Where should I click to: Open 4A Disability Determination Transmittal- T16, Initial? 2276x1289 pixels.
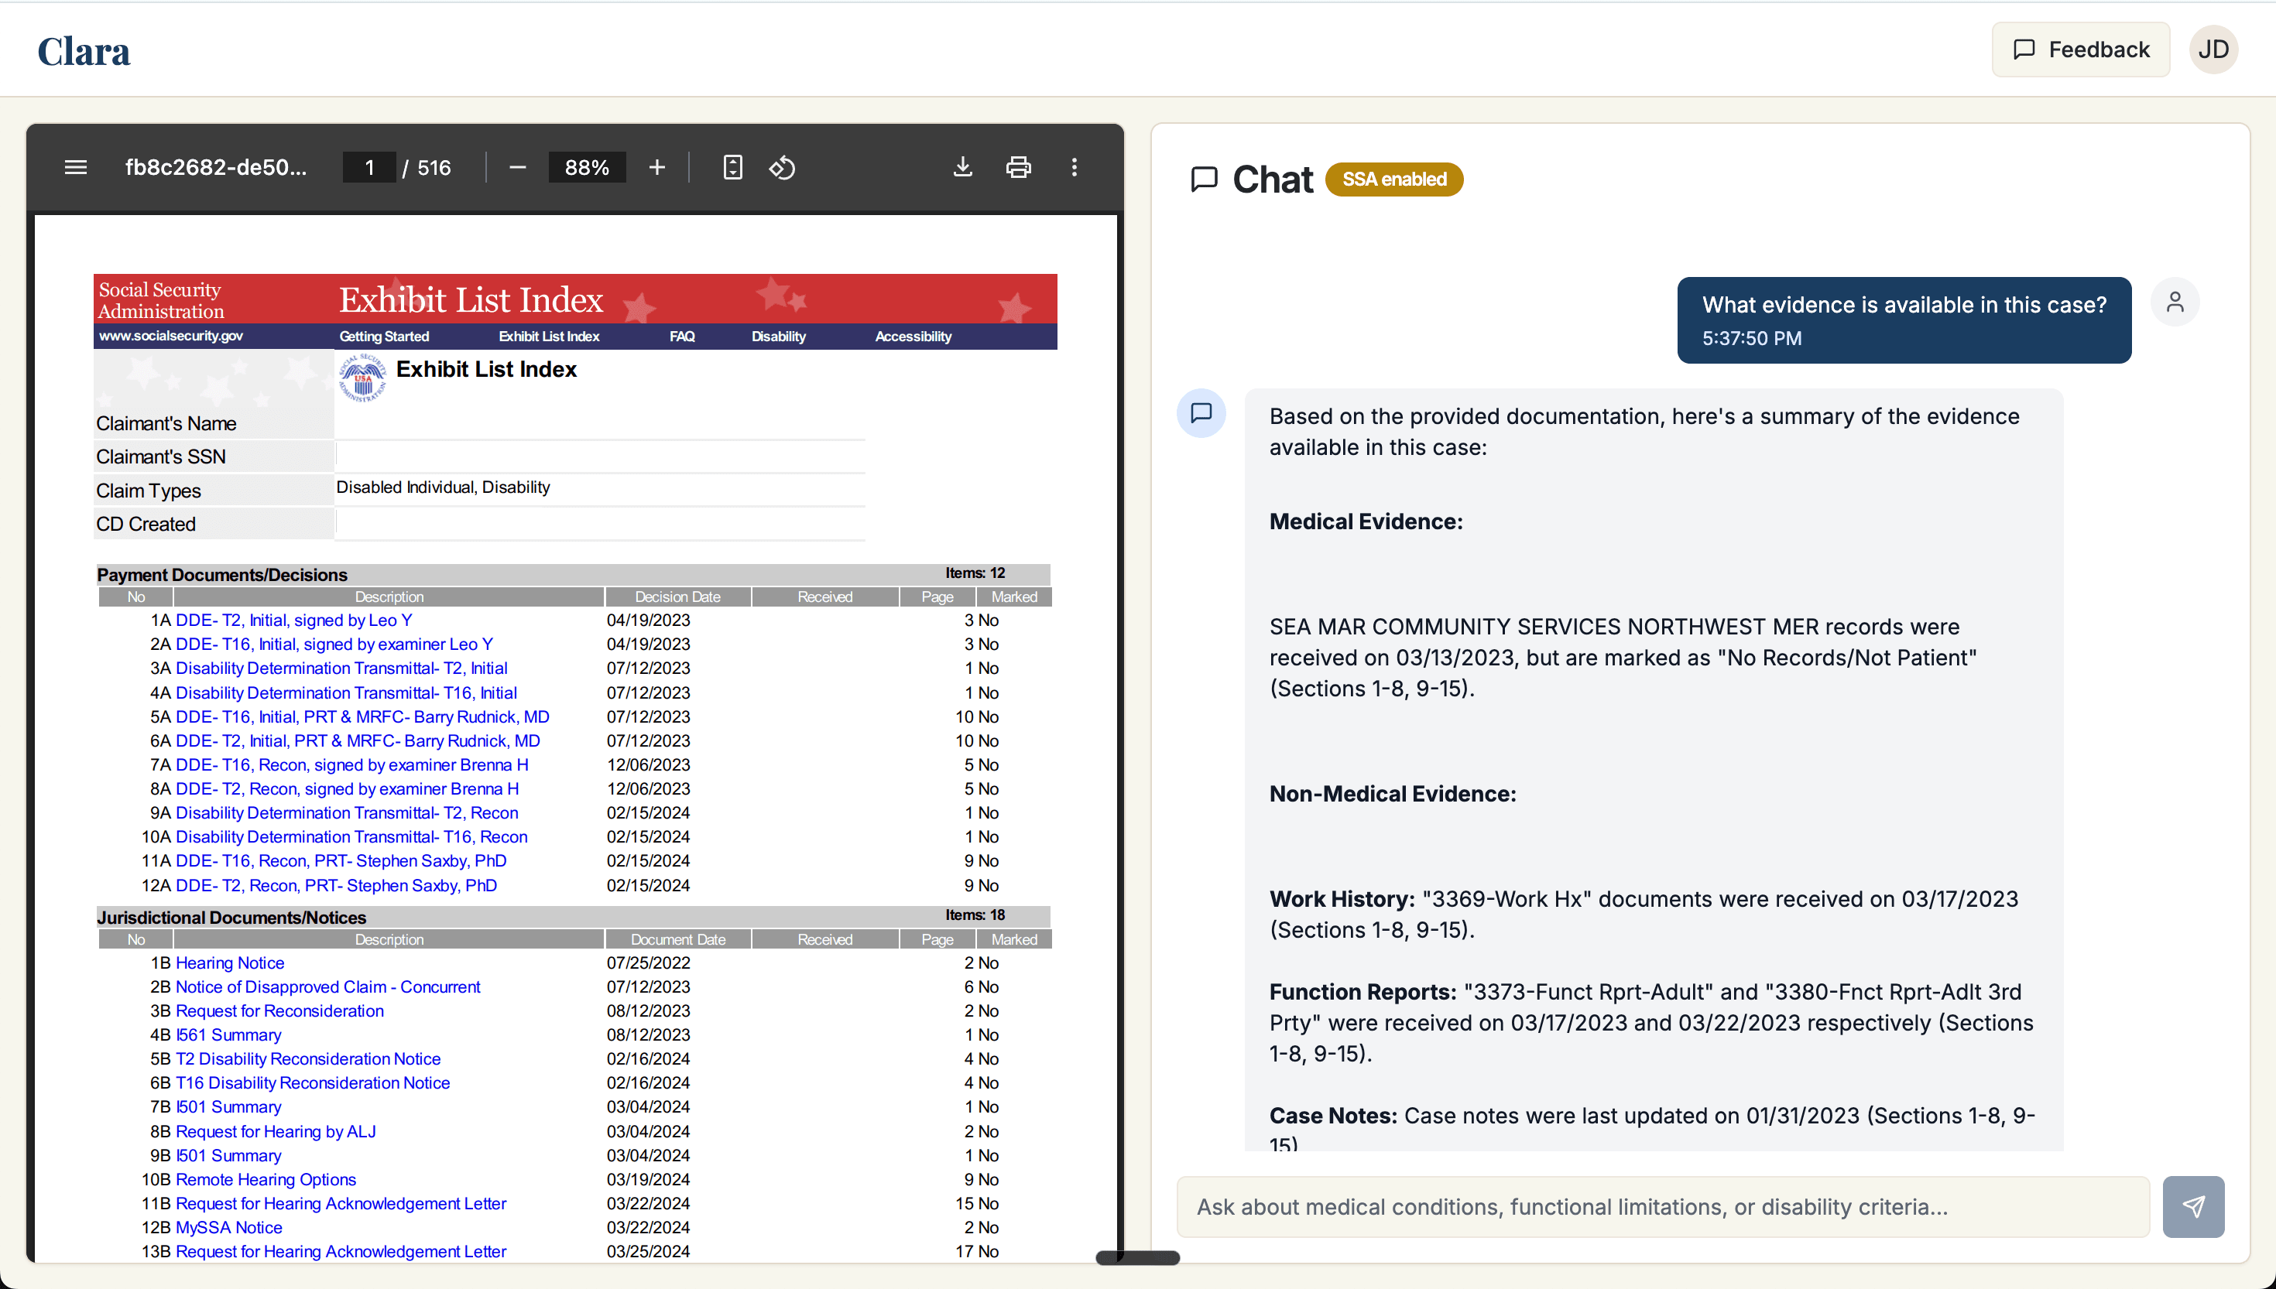346,692
